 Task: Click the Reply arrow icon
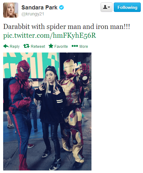(6, 46)
